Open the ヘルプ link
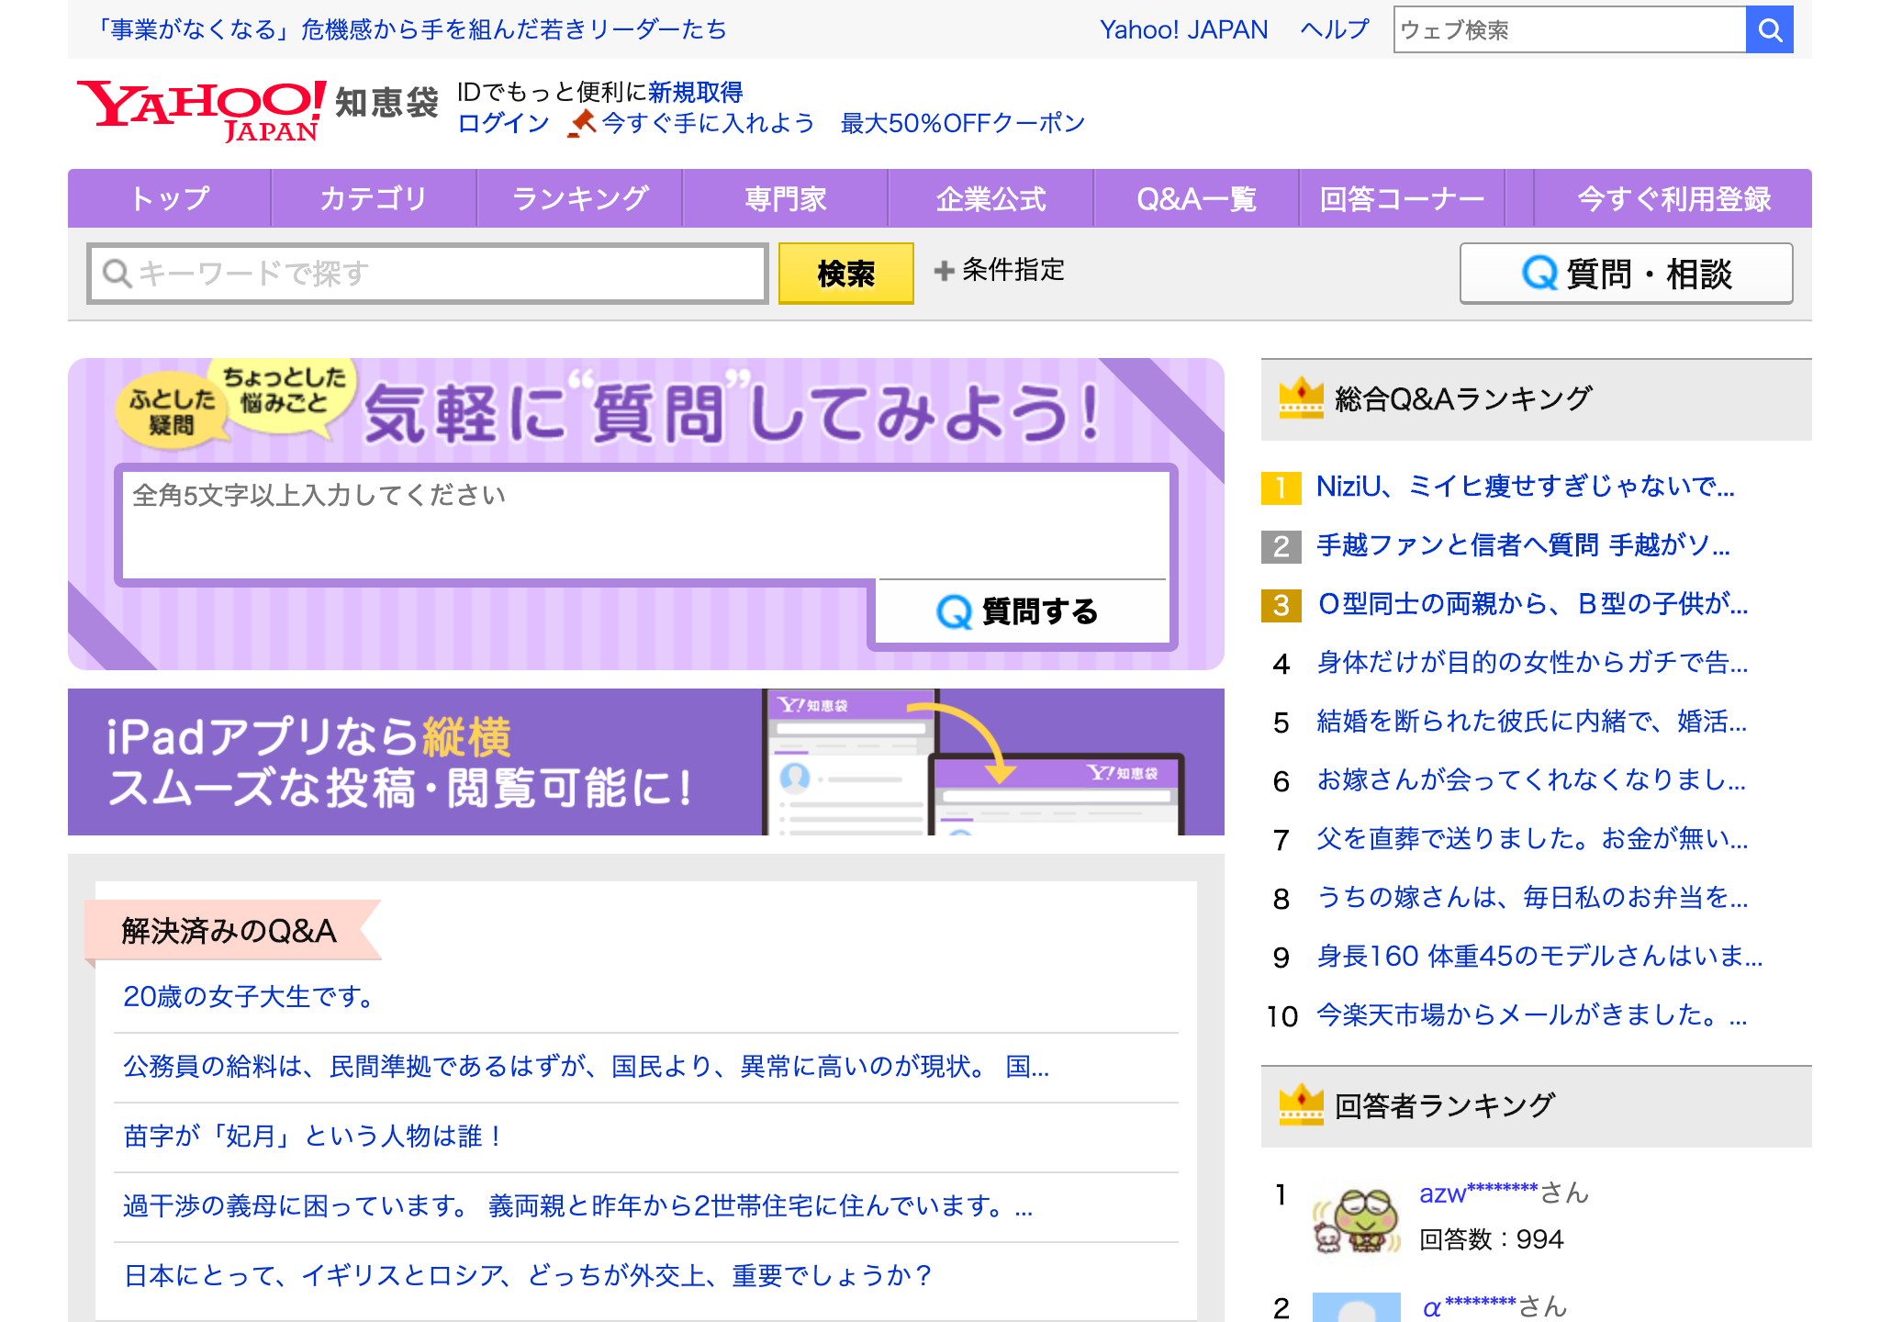 coord(1334,30)
